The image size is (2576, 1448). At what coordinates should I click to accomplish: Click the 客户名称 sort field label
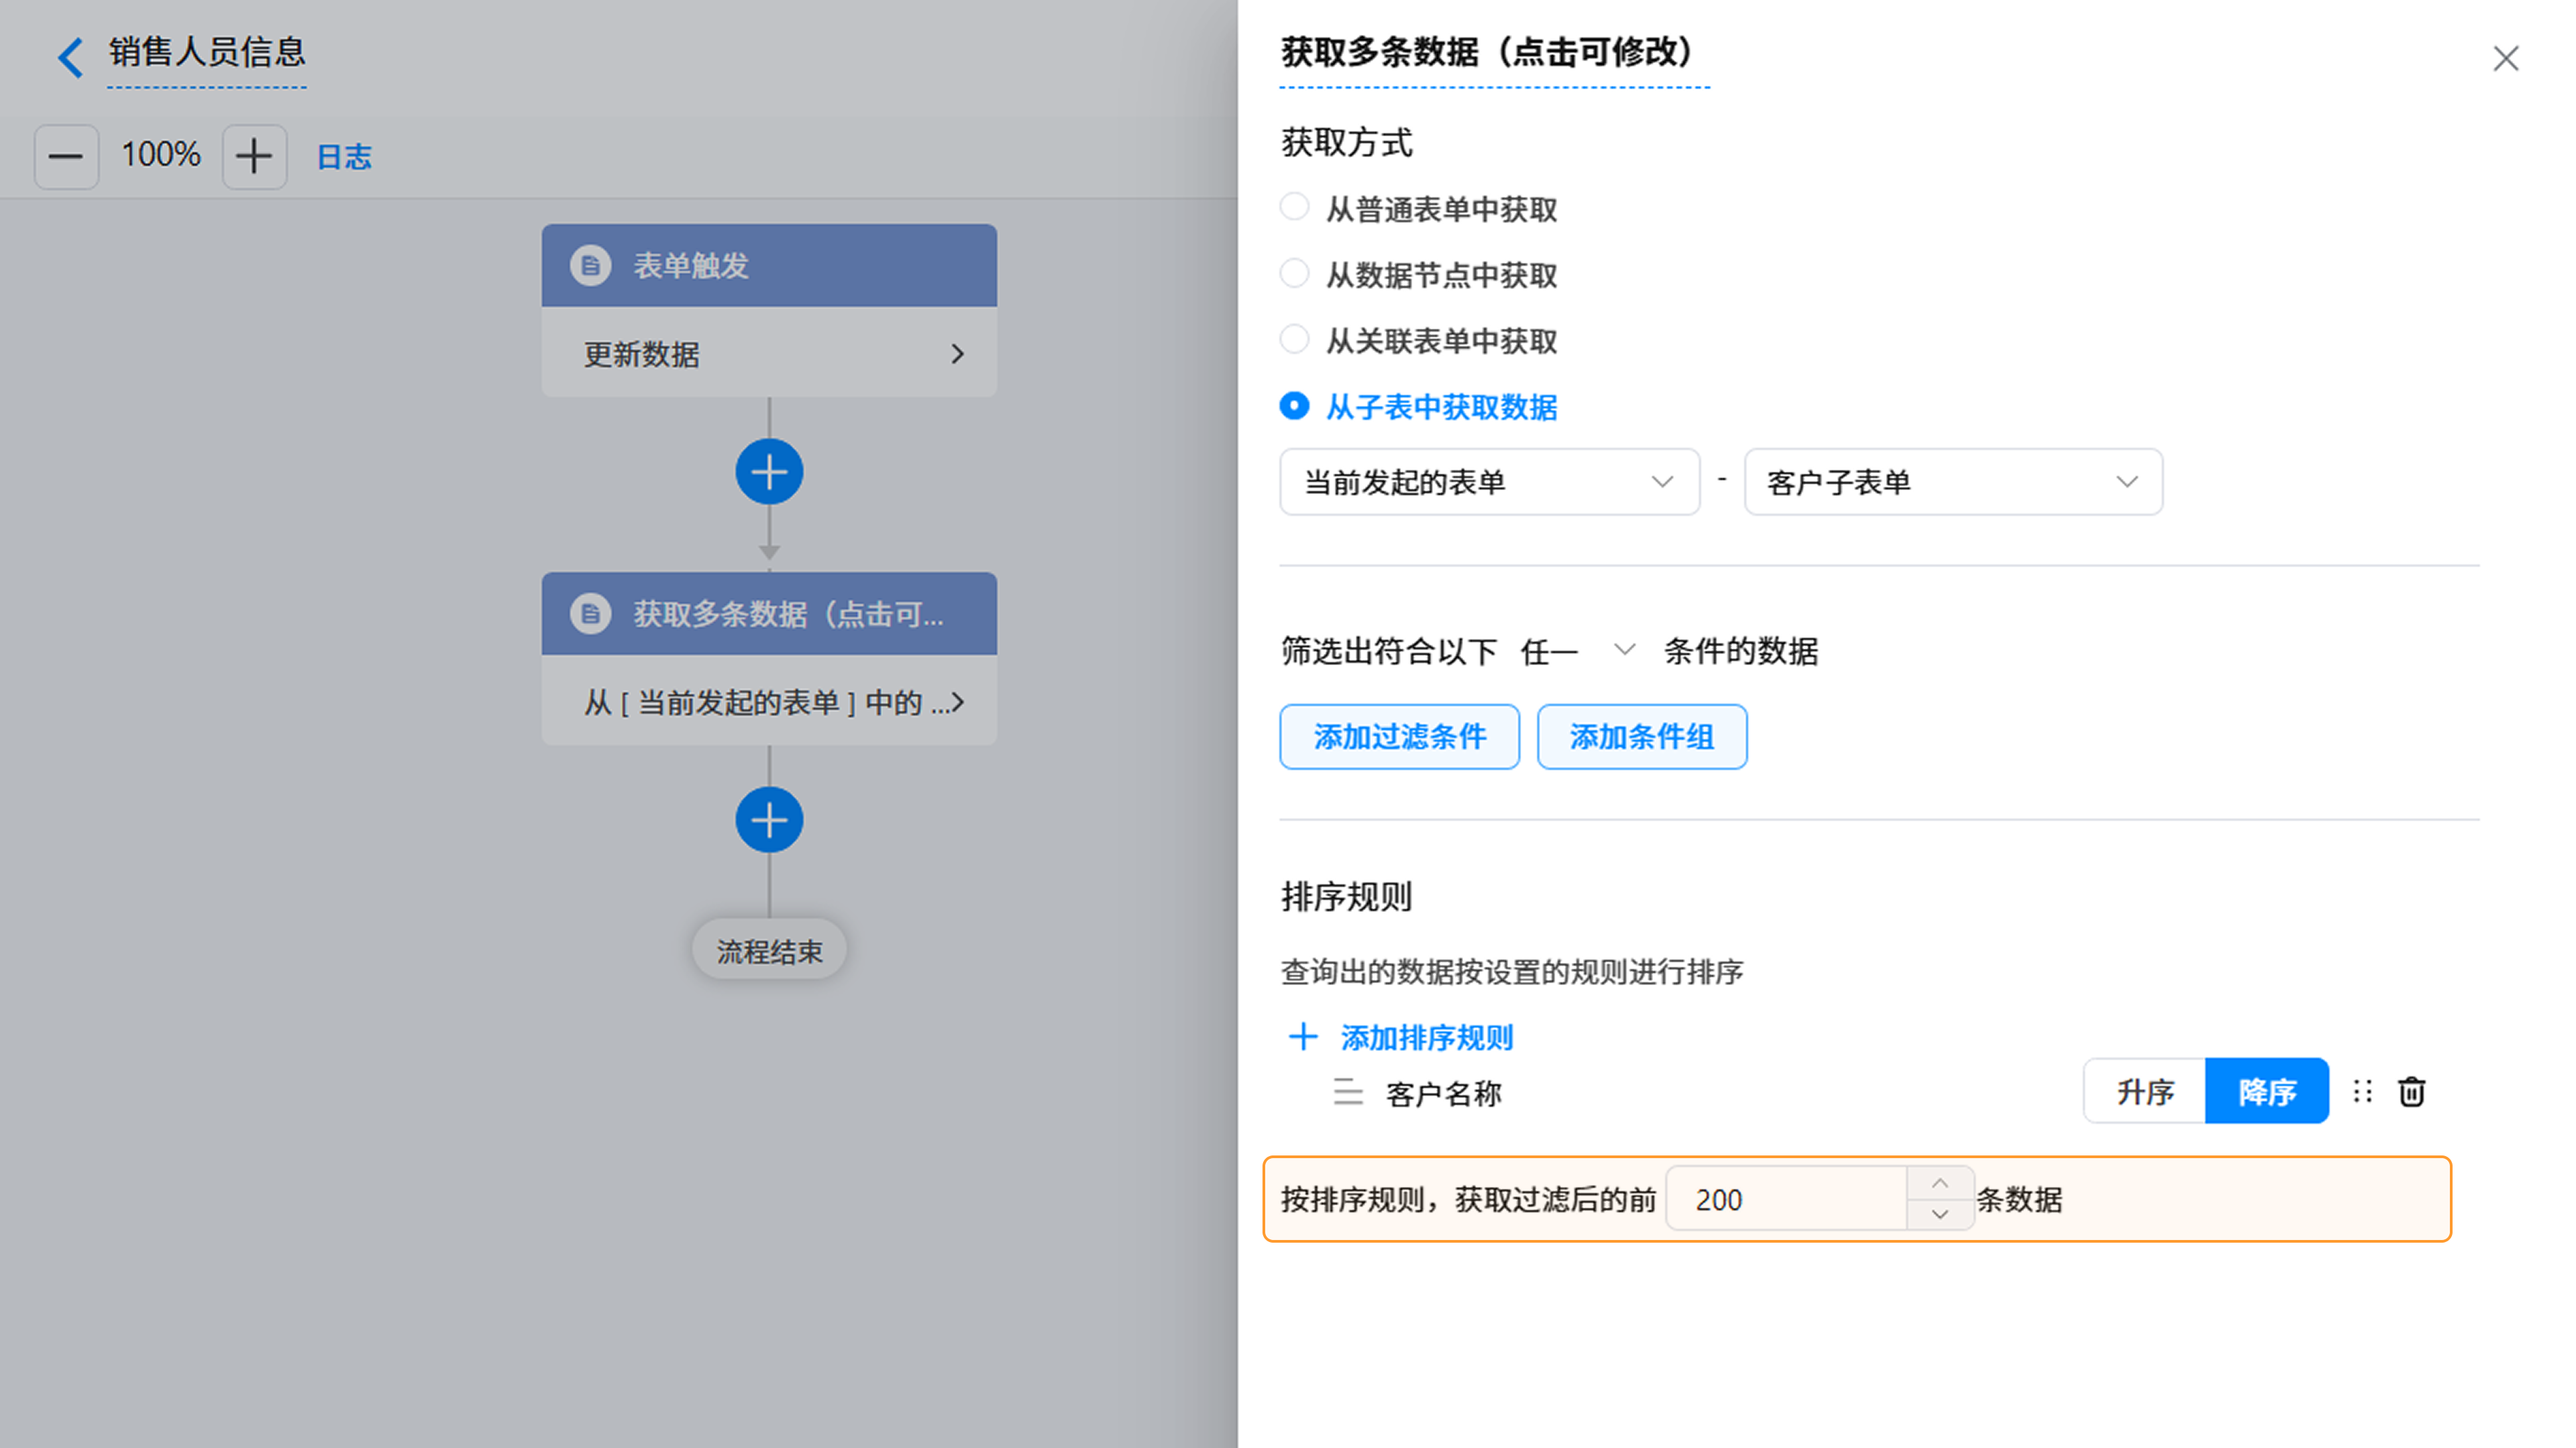pyautogui.click(x=1444, y=1094)
